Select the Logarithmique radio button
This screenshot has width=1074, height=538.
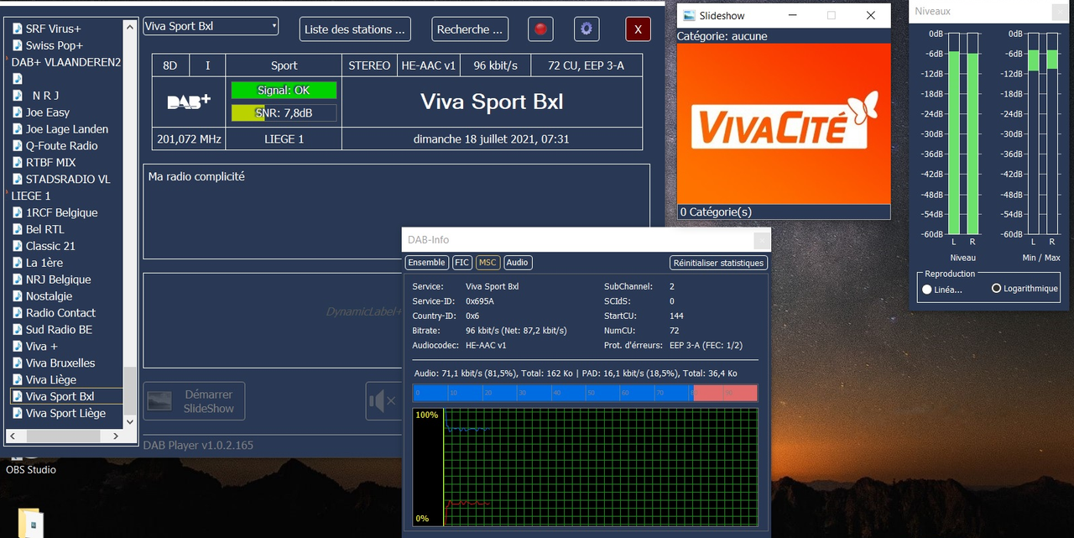tap(996, 288)
